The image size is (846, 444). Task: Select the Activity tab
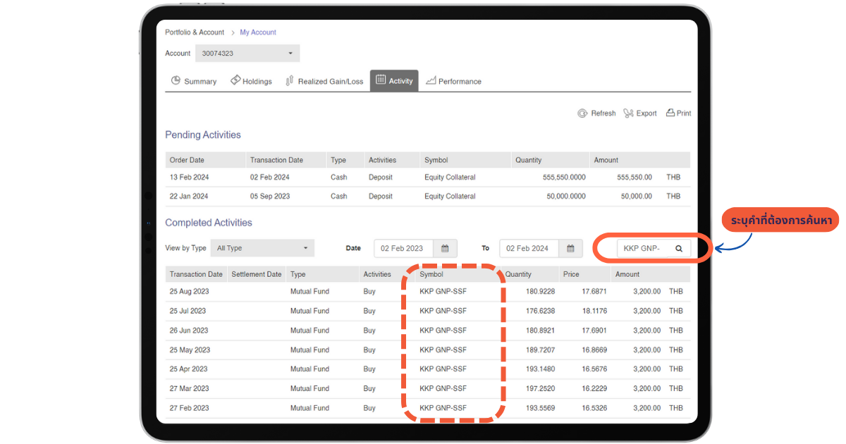394,81
